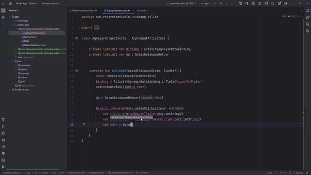Click the errors and warnings indicator in editor
The height and width of the screenshot is (175, 311).
[290, 16]
